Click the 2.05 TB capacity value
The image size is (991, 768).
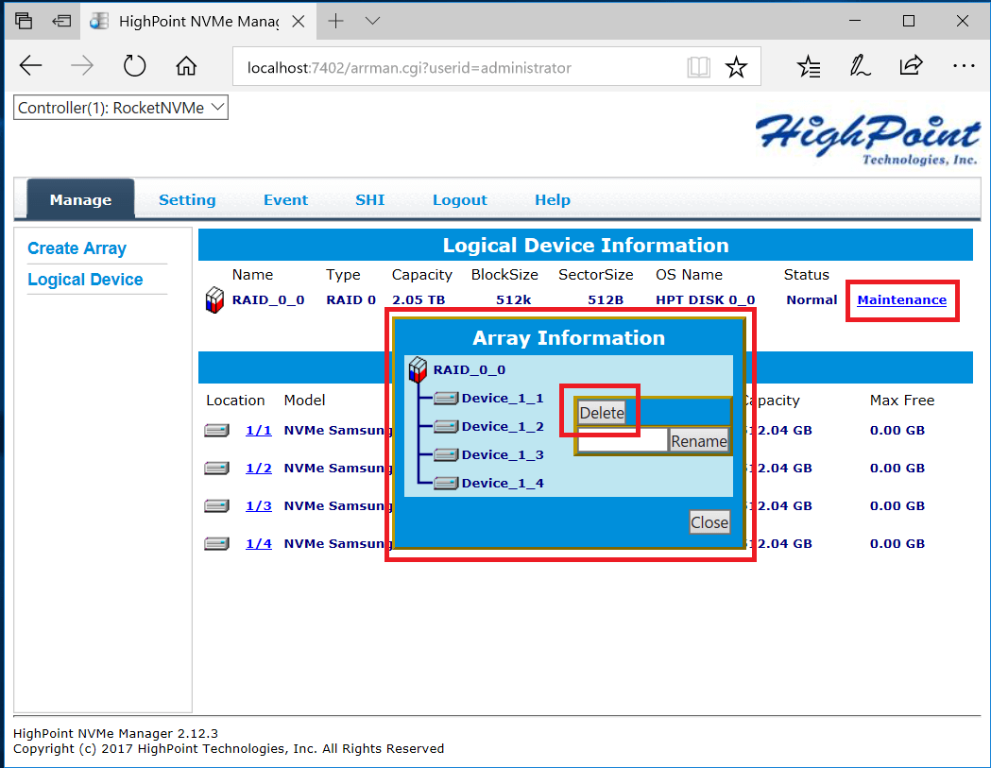point(419,300)
